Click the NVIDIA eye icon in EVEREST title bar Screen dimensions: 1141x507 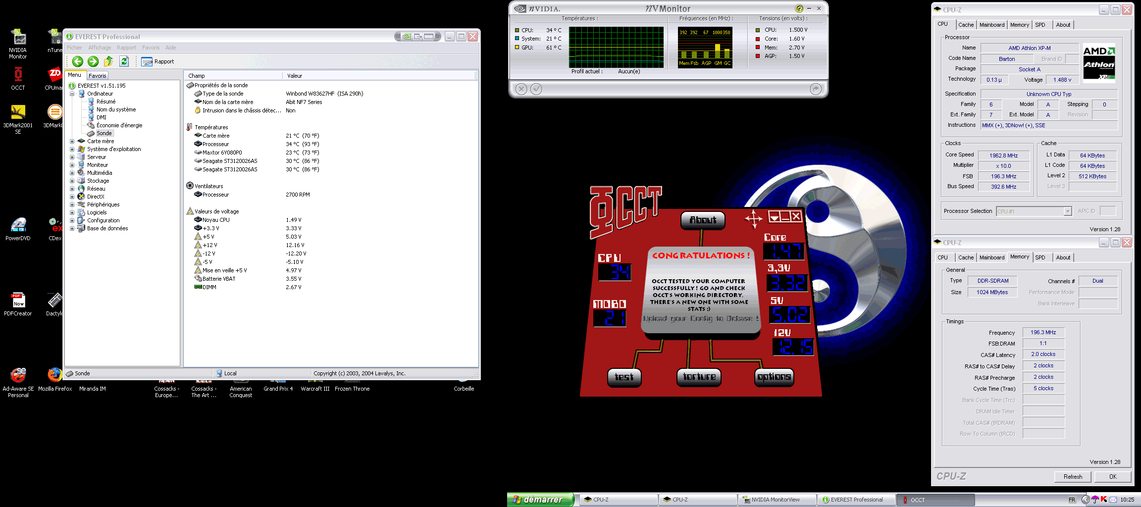pos(406,37)
